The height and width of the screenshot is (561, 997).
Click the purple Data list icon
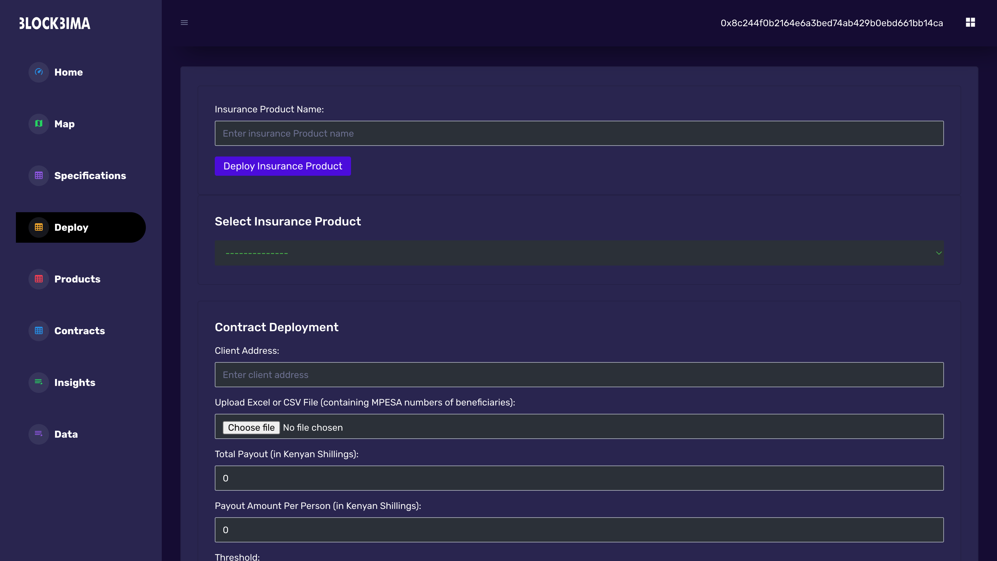(39, 434)
